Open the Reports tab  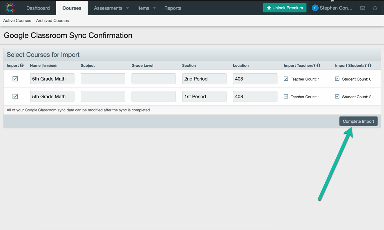pos(173,8)
